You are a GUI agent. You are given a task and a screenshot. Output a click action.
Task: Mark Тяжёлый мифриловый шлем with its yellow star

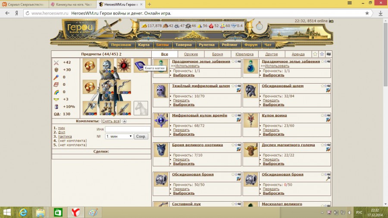(233, 86)
